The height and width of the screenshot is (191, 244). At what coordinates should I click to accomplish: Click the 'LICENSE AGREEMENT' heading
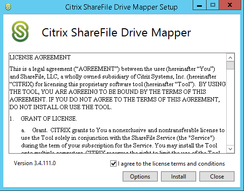tap(40, 57)
